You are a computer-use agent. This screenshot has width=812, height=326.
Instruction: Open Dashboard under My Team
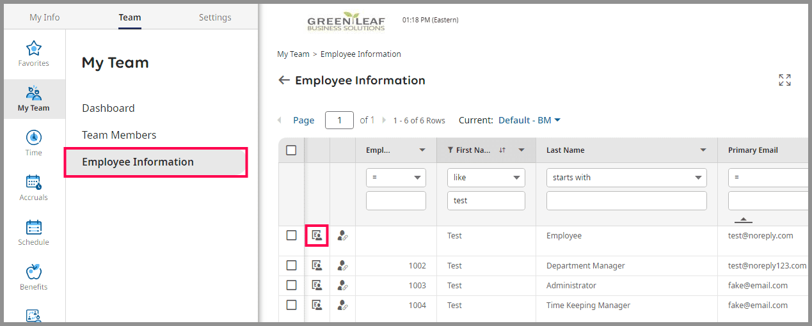pos(108,108)
